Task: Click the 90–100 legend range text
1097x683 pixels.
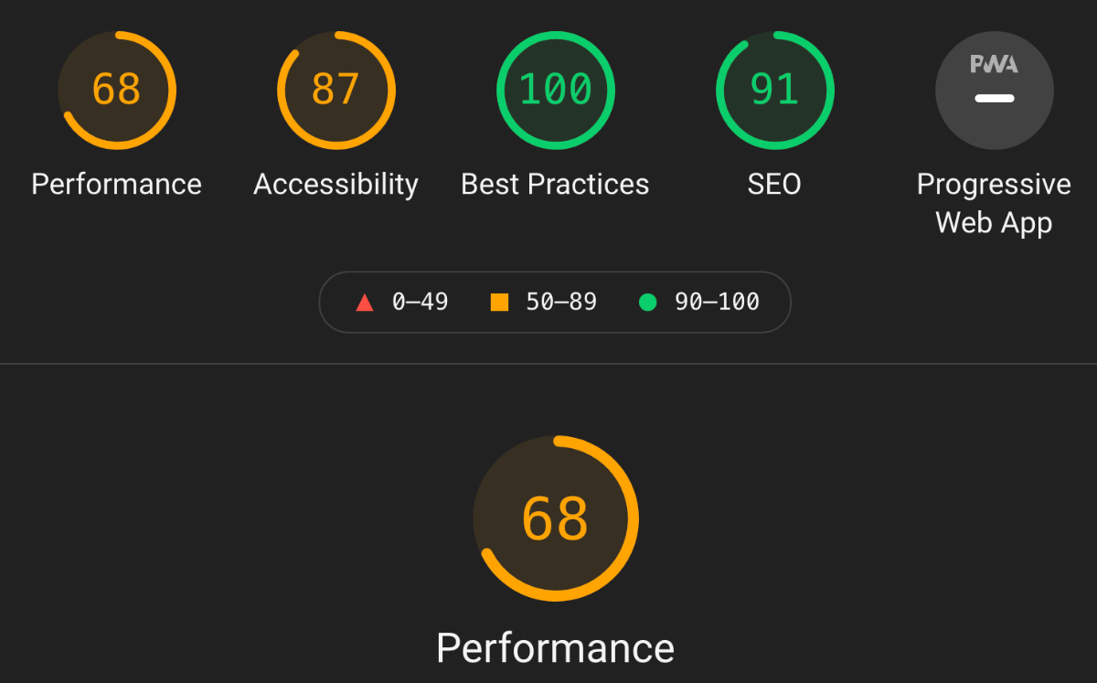Action: 717,302
